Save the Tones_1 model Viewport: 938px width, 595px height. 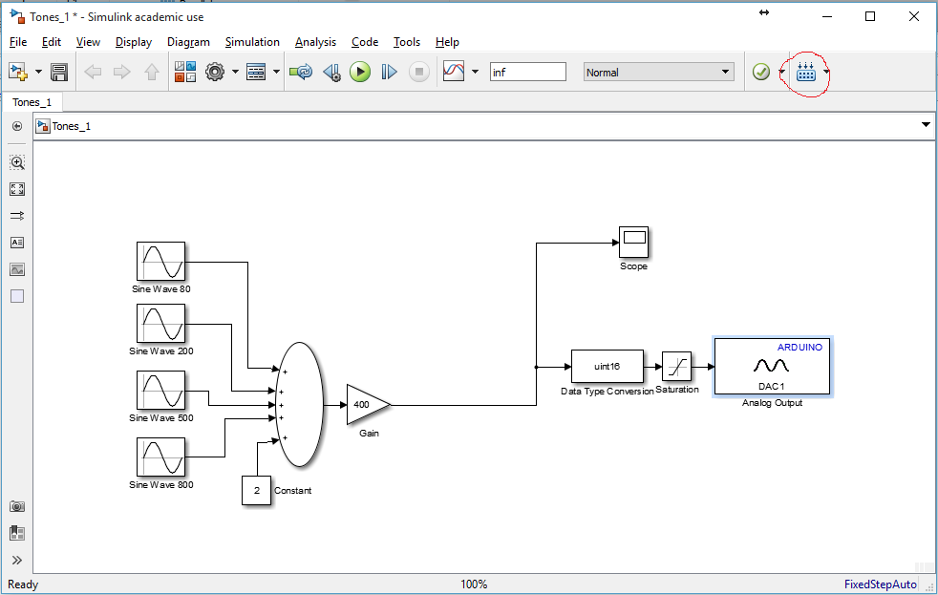[57, 71]
